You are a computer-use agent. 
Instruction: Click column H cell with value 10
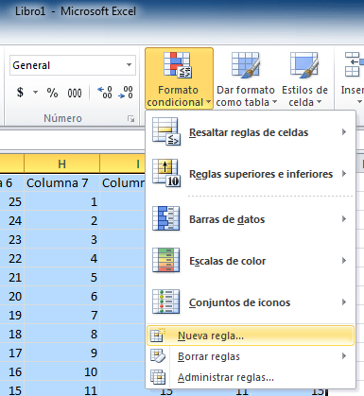(61, 371)
